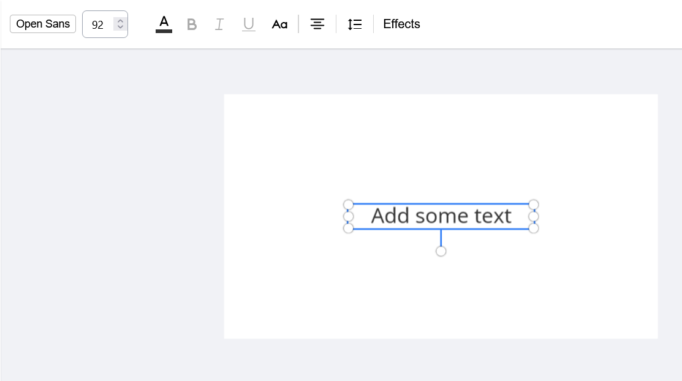Increase font size with the up stepper arrow

(120, 20)
